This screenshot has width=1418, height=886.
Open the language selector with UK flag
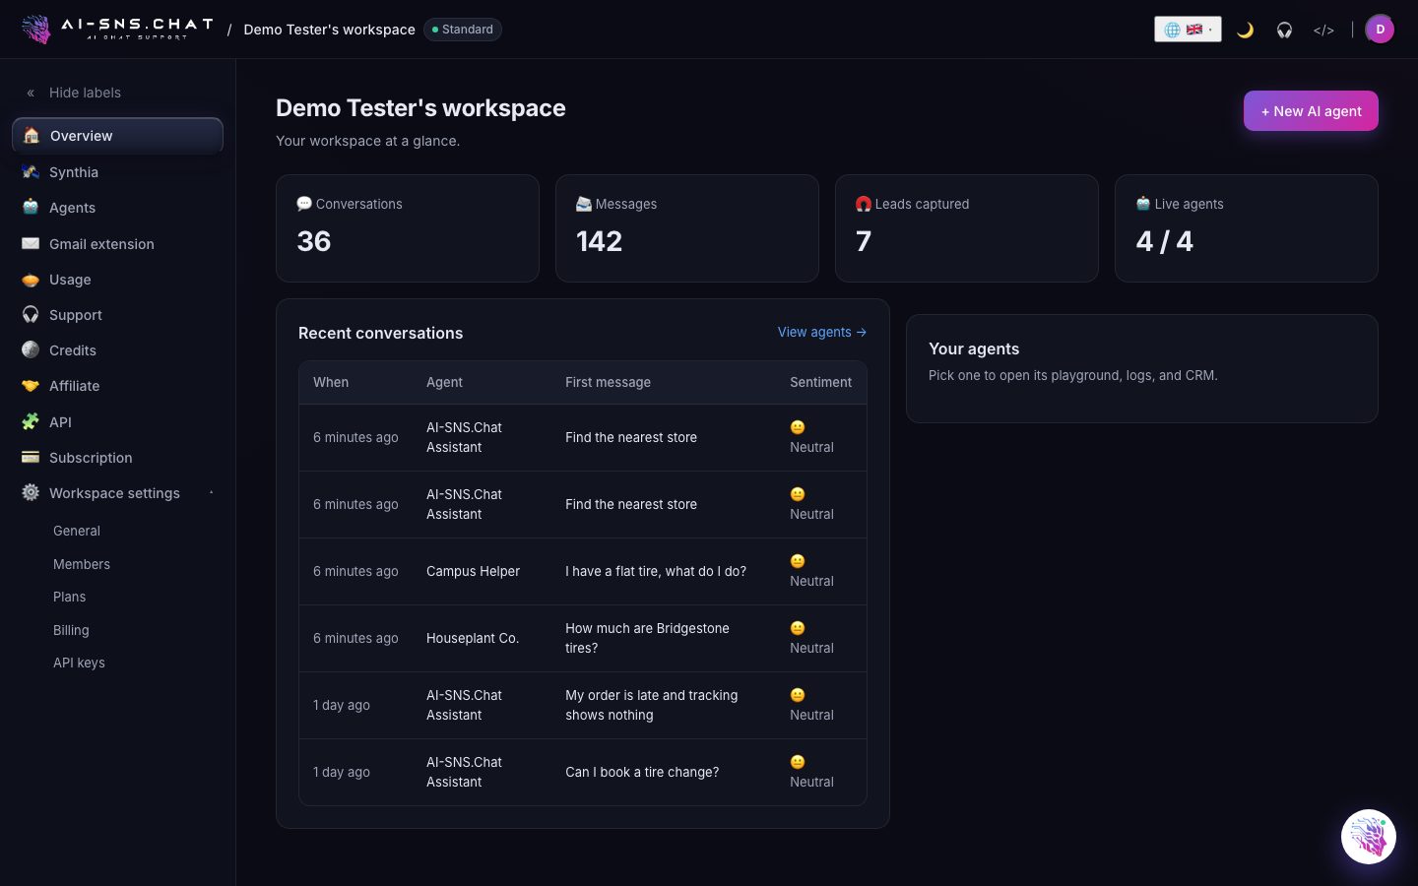[x=1188, y=30]
